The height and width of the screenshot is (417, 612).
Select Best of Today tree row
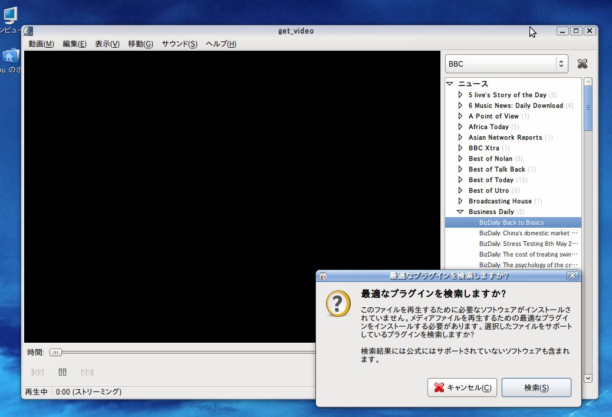tap(514, 180)
